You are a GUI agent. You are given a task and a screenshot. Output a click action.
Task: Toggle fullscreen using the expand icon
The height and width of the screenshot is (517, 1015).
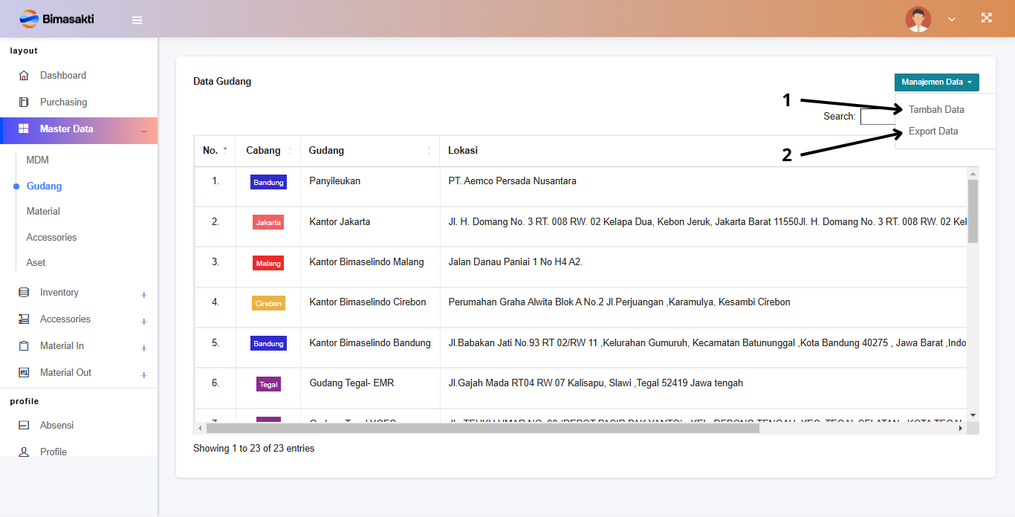(986, 19)
